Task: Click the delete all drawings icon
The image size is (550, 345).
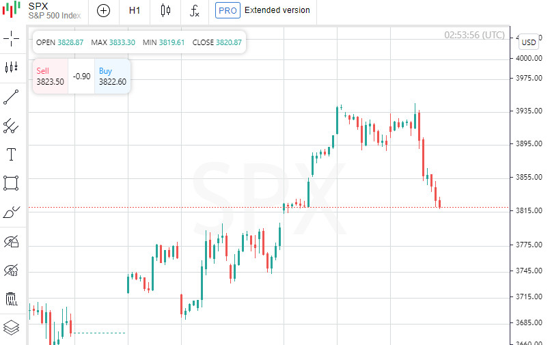Action: 11,299
